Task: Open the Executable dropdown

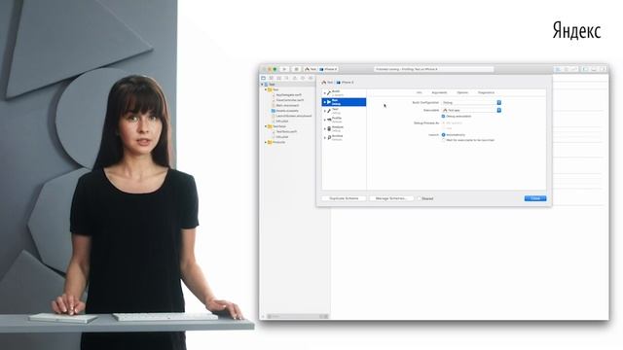Action: [471, 110]
